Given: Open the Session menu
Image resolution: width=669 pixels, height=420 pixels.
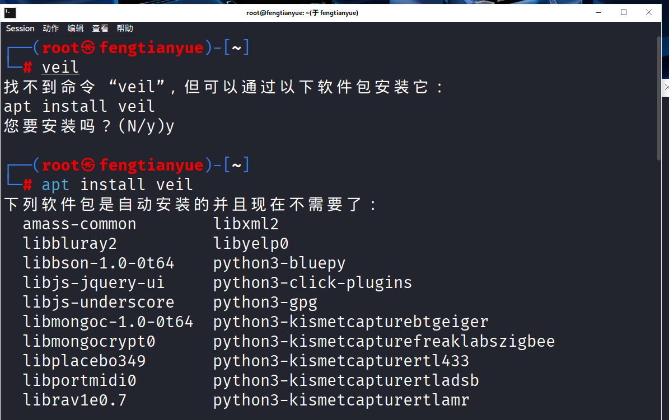Looking at the screenshot, I should tap(20, 29).
